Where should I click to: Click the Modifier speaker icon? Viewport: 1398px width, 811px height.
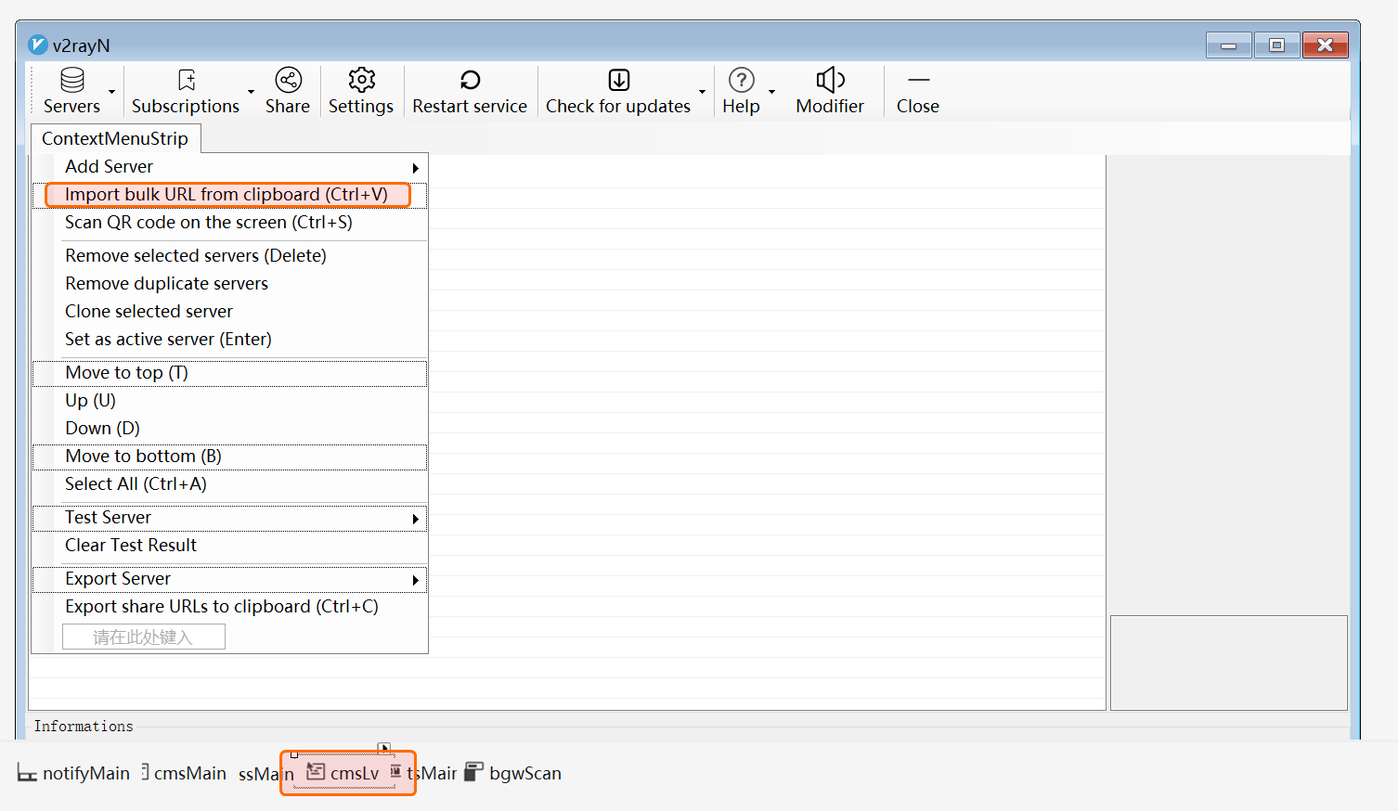(x=830, y=80)
